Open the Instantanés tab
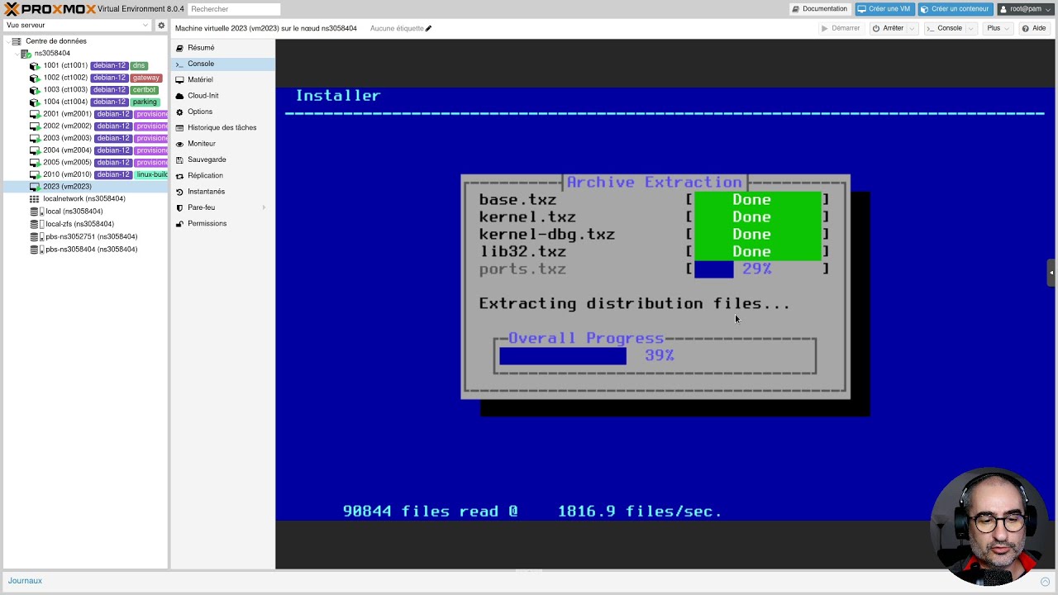The image size is (1058, 595). point(223,192)
